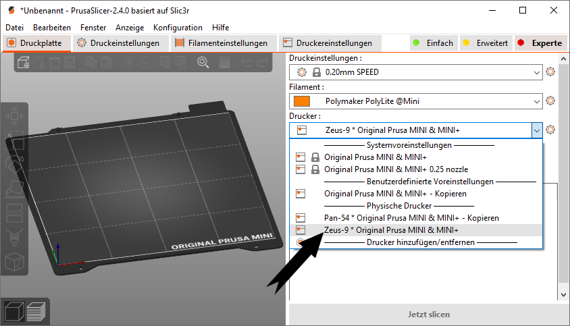Click the Jetzt slicen button
Viewport: 570px width, 326px height.
[x=429, y=315]
